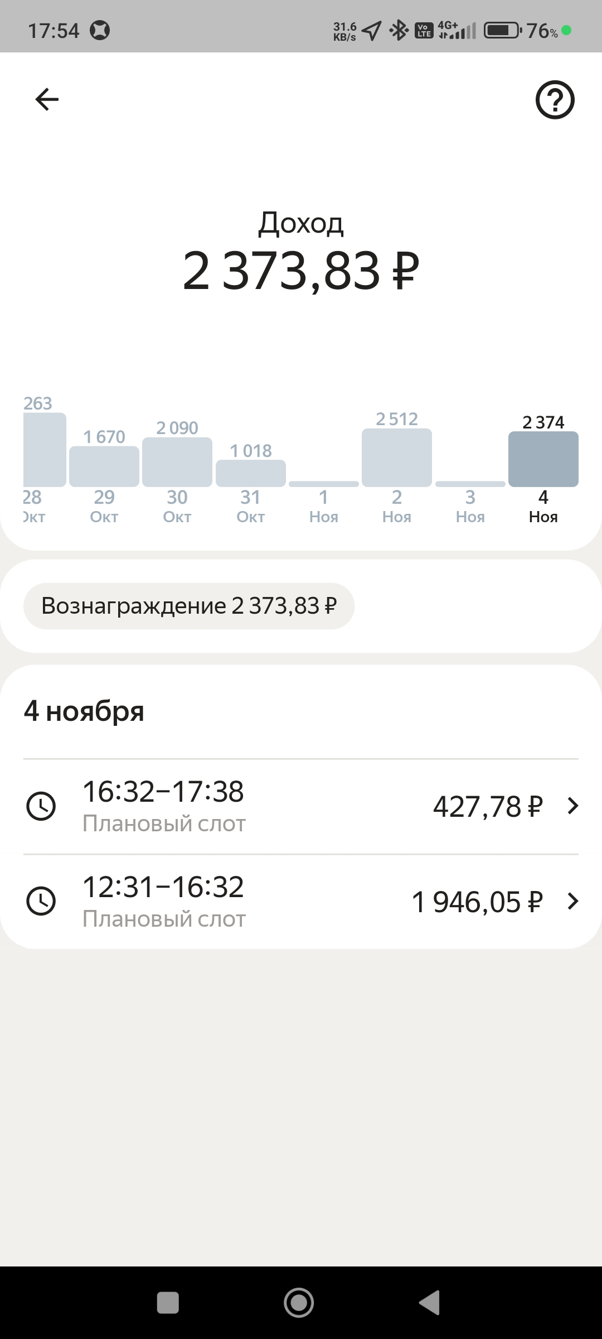Open the 12:31–16:32 planned slot row
This screenshot has width=602, height=1339.
coord(301,902)
